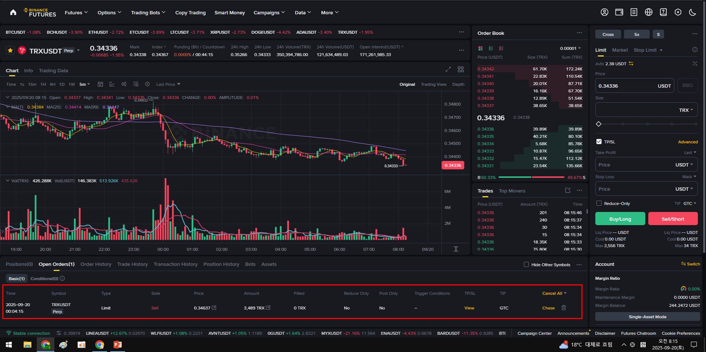Switch to the Order History tab
Image resolution: width=706 pixels, height=352 pixels.
tap(96, 264)
